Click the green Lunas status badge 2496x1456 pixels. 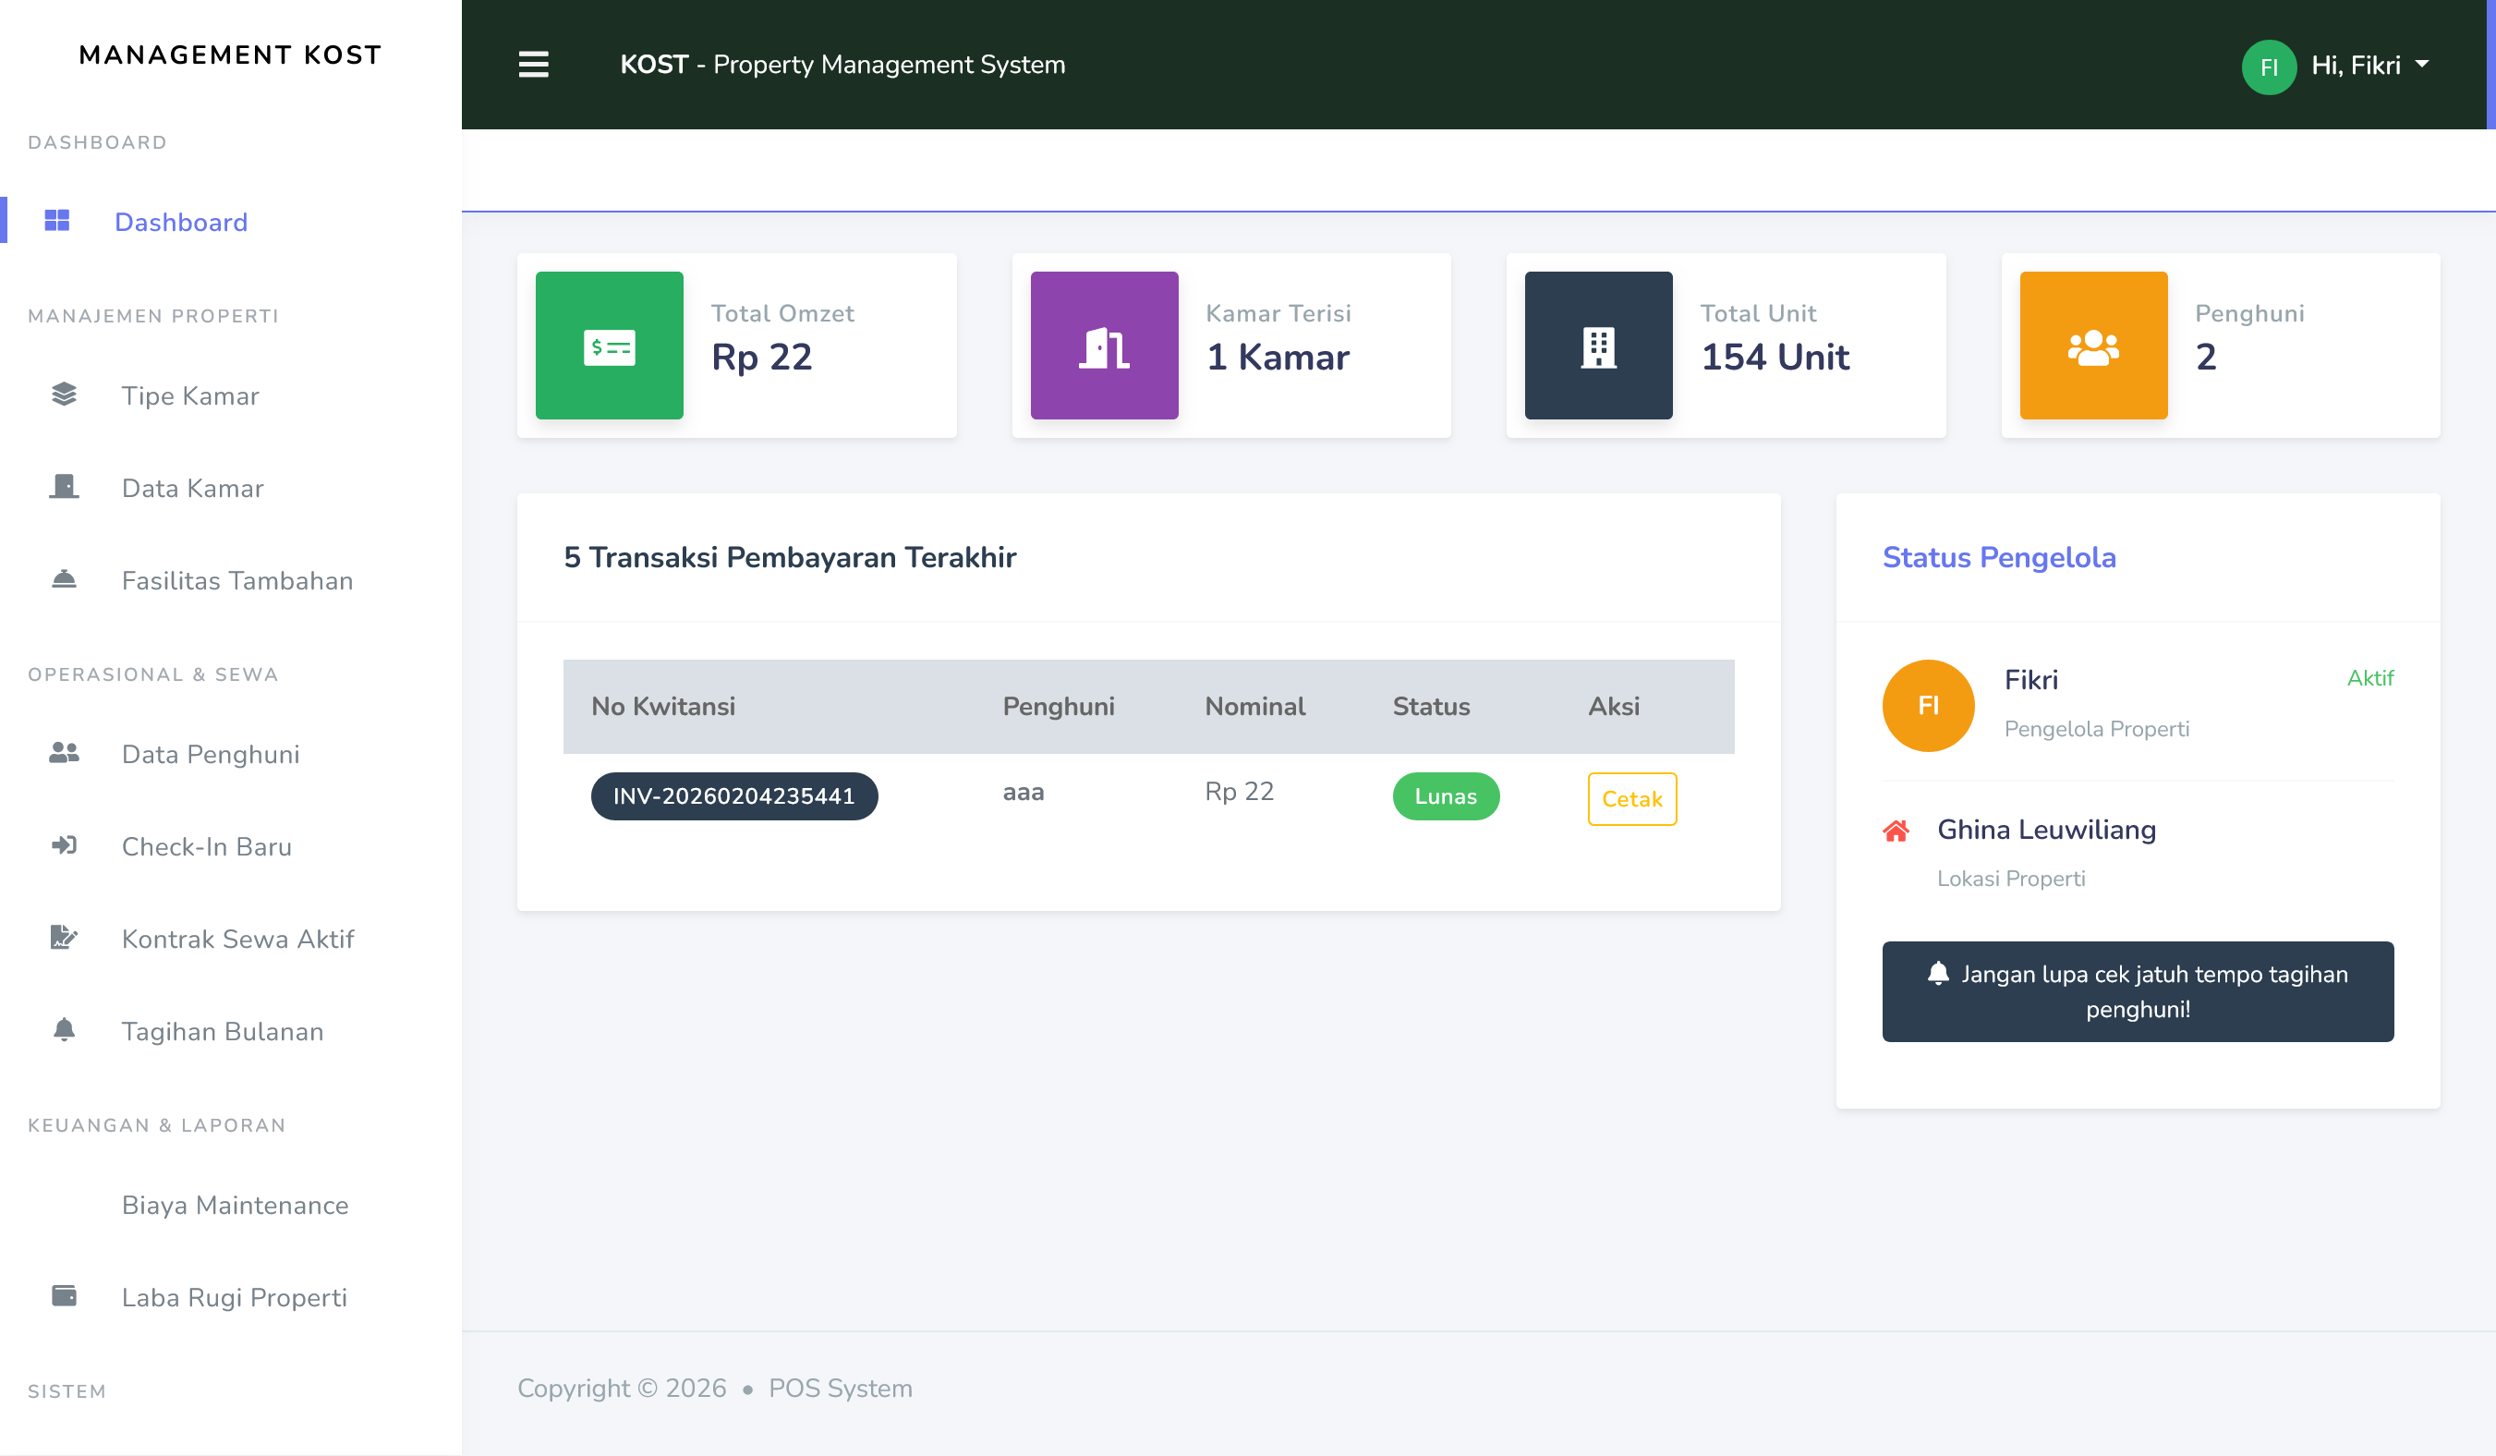point(1445,796)
